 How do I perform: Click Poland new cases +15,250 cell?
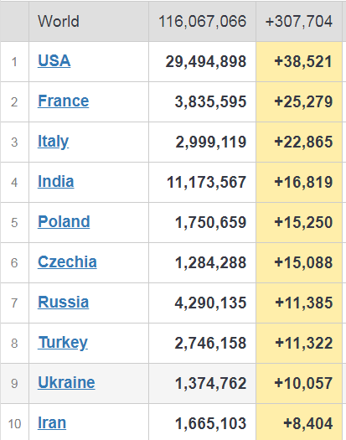[x=299, y=223]
